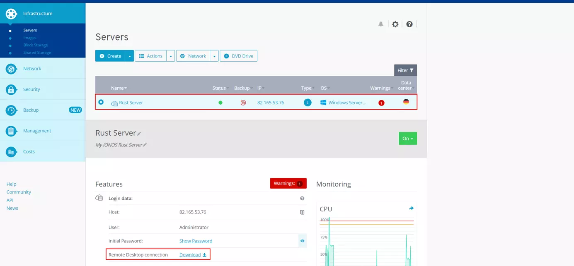The height and width of the screenshot is (266, 574).
Task: Open Servers in the sidebar submenu
Action: [x=30, y=30]
